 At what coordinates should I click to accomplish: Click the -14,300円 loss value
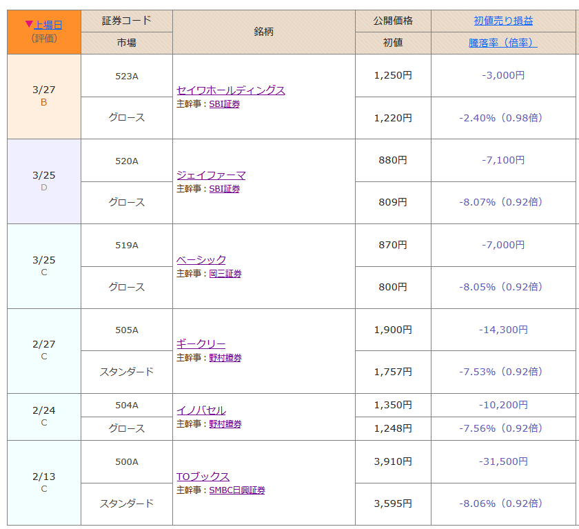[x=503, y=330]
